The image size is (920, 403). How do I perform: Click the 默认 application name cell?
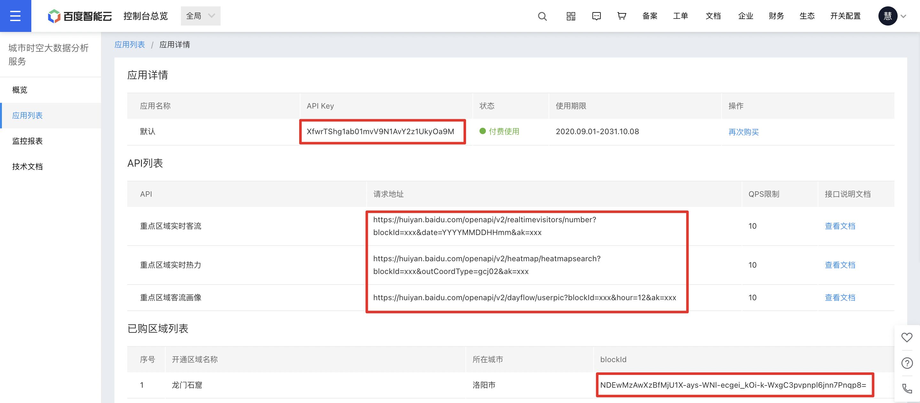click(147, 132)
